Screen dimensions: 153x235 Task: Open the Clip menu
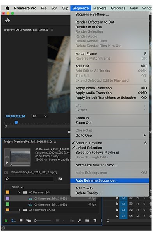pyautogui.click(x=65, y=8)
